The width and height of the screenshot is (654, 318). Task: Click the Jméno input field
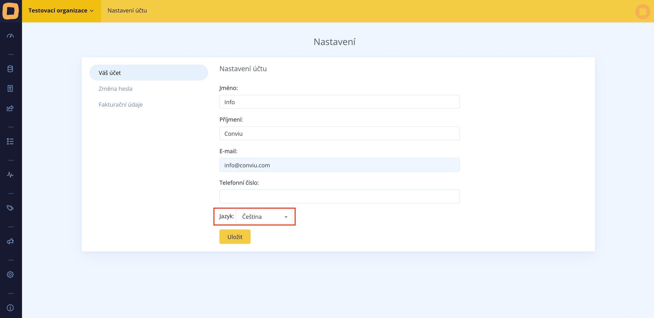click(x=339, y=102)
